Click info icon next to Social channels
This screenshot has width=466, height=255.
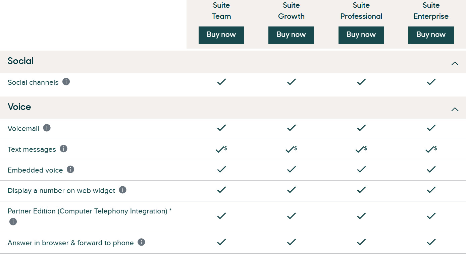[66, 82]
